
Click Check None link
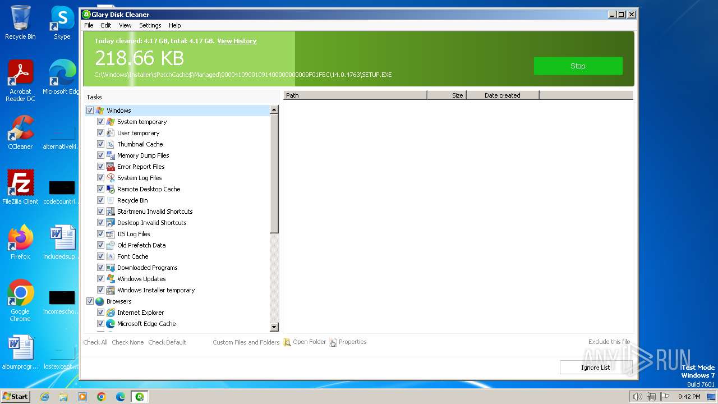(128, 342)
